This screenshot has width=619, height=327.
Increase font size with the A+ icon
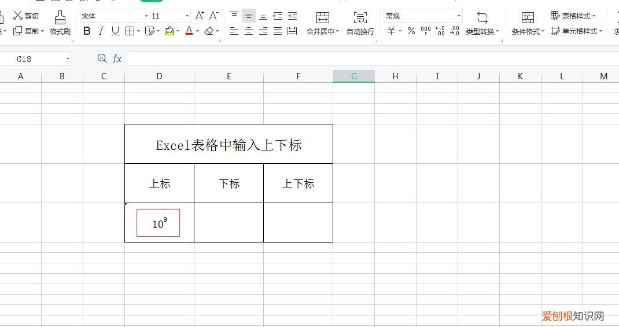[x=200, y=16]
